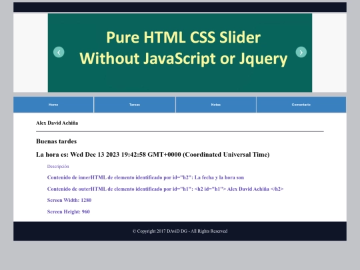
Task: Click the heading Alex David Achiña
Action: pos(57,123)
